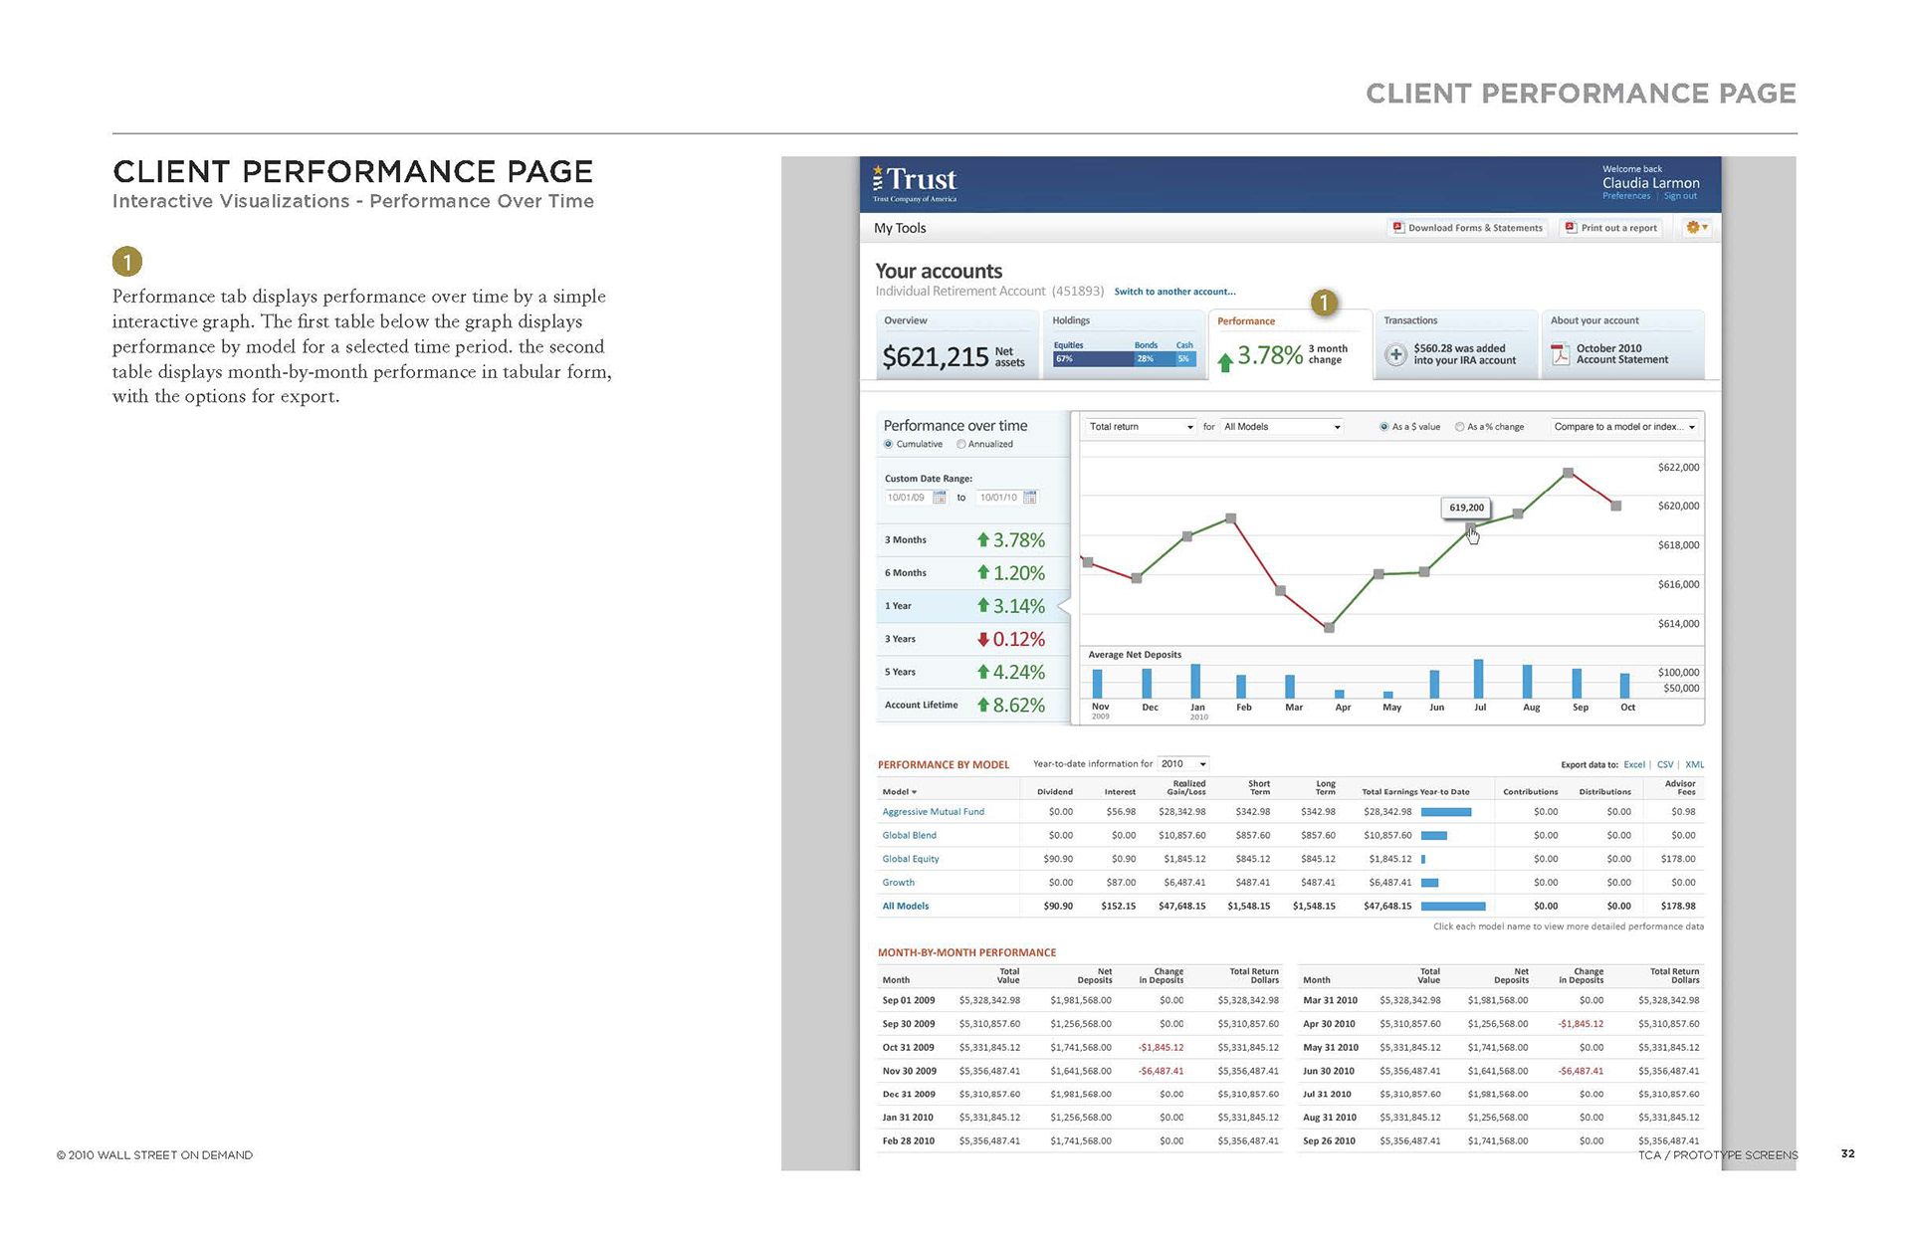Click the Bonds 28% allocation bar segment
1911x1236 pixels.
1155,359
